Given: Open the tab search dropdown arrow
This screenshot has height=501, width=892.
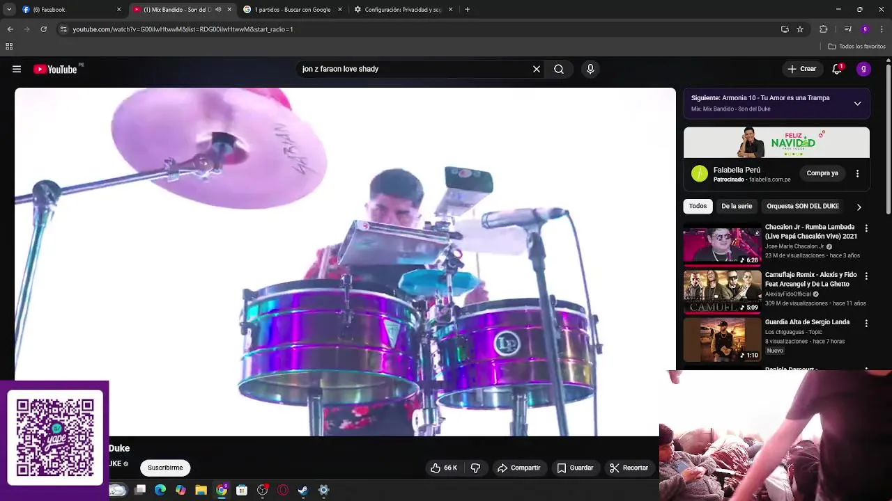Looking at the screenshot, I should coord(9,10).
